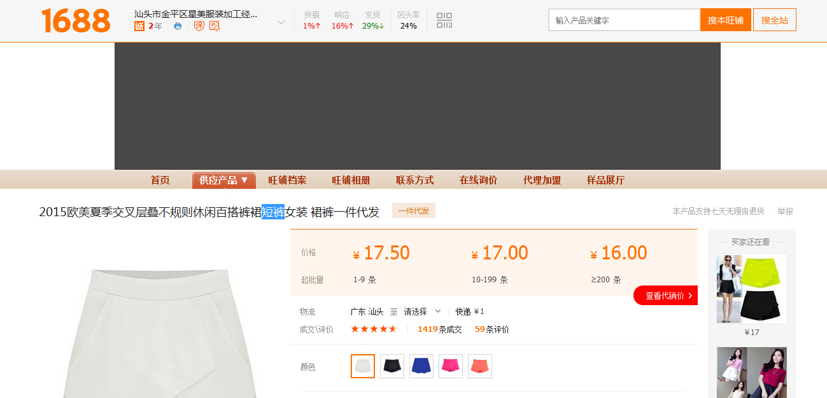
Task: Open the 请选择 shipping destination dropdown
Action: click(422, 312)
